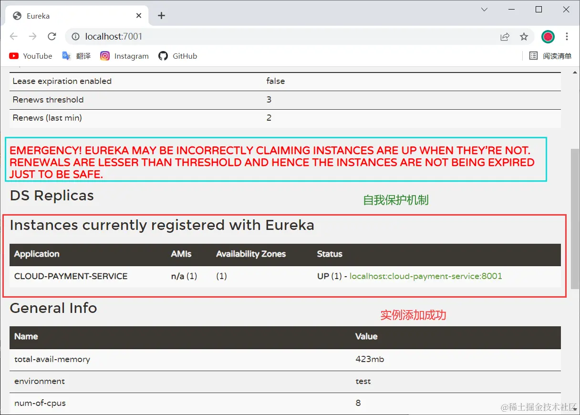580x415 pixels.
Task: Click the AMIs column header
Action: coord(181,254)
